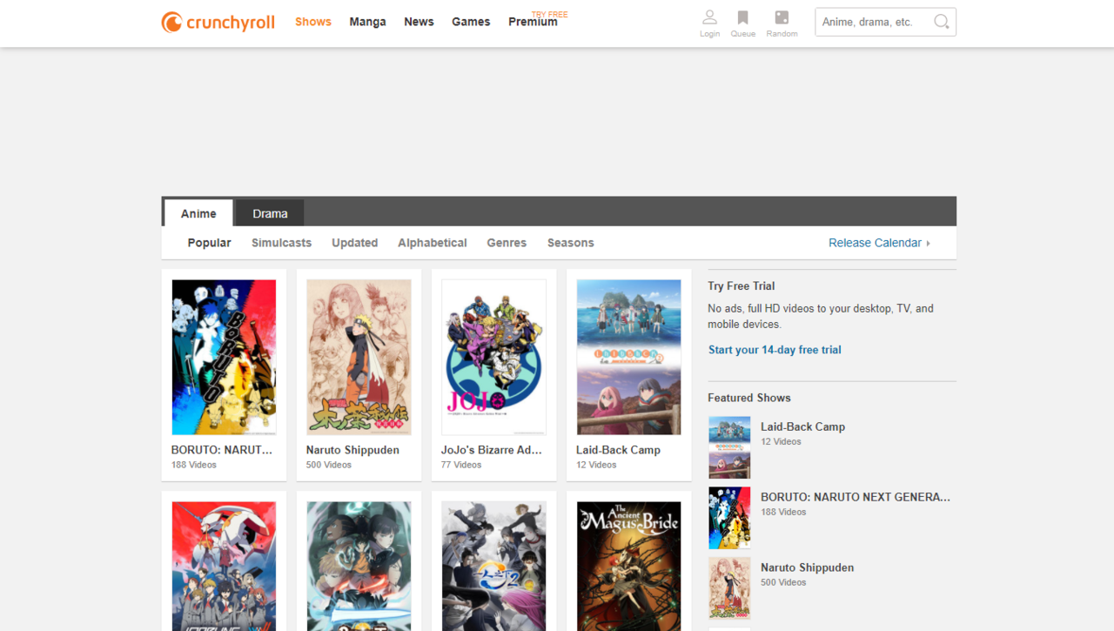Select the Updated filter
This screenshot has width=1114, height=631.
tap(354, 243)
